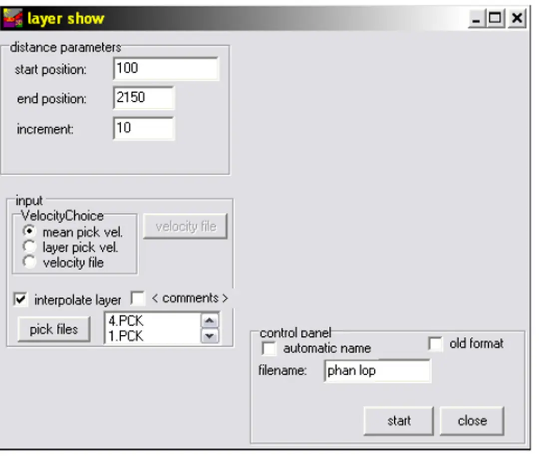Edit the increment value of 10
Image resolution: width=539 pixels, height=456 pixels.
point(145,128)
